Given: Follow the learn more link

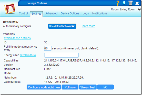Looking at the screenshot, I should coord(88,26).
